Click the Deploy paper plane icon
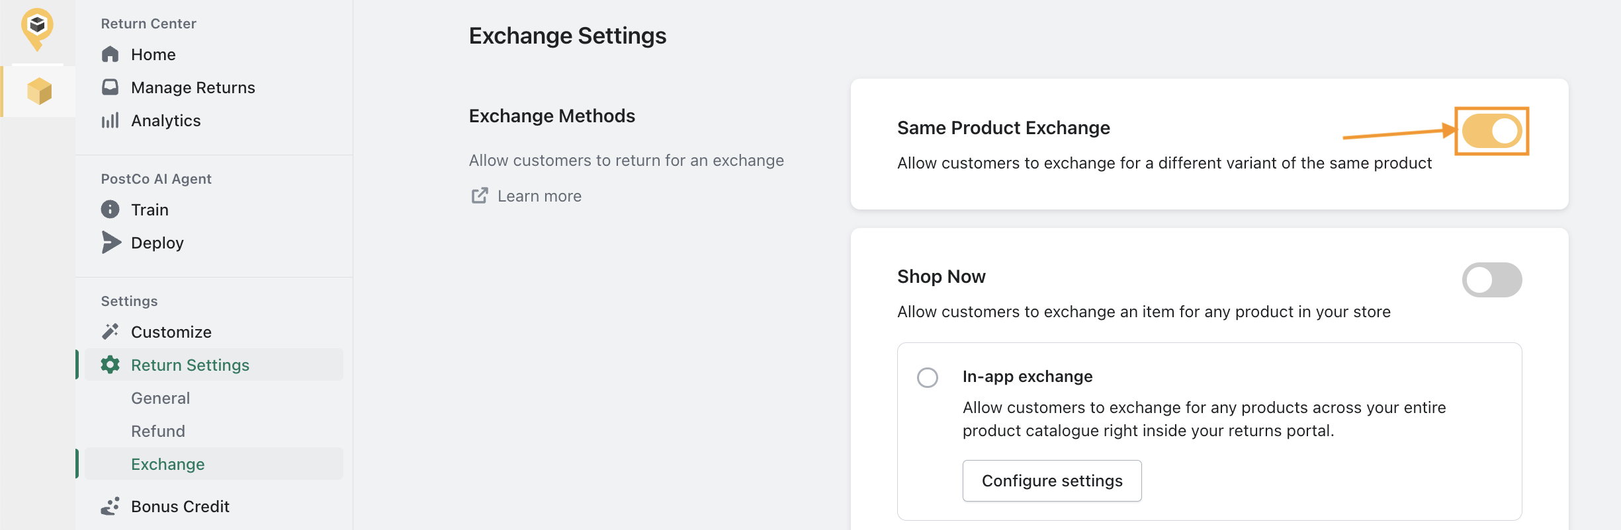The height and width of the screenshot is (530, 1621). point(111,243)
